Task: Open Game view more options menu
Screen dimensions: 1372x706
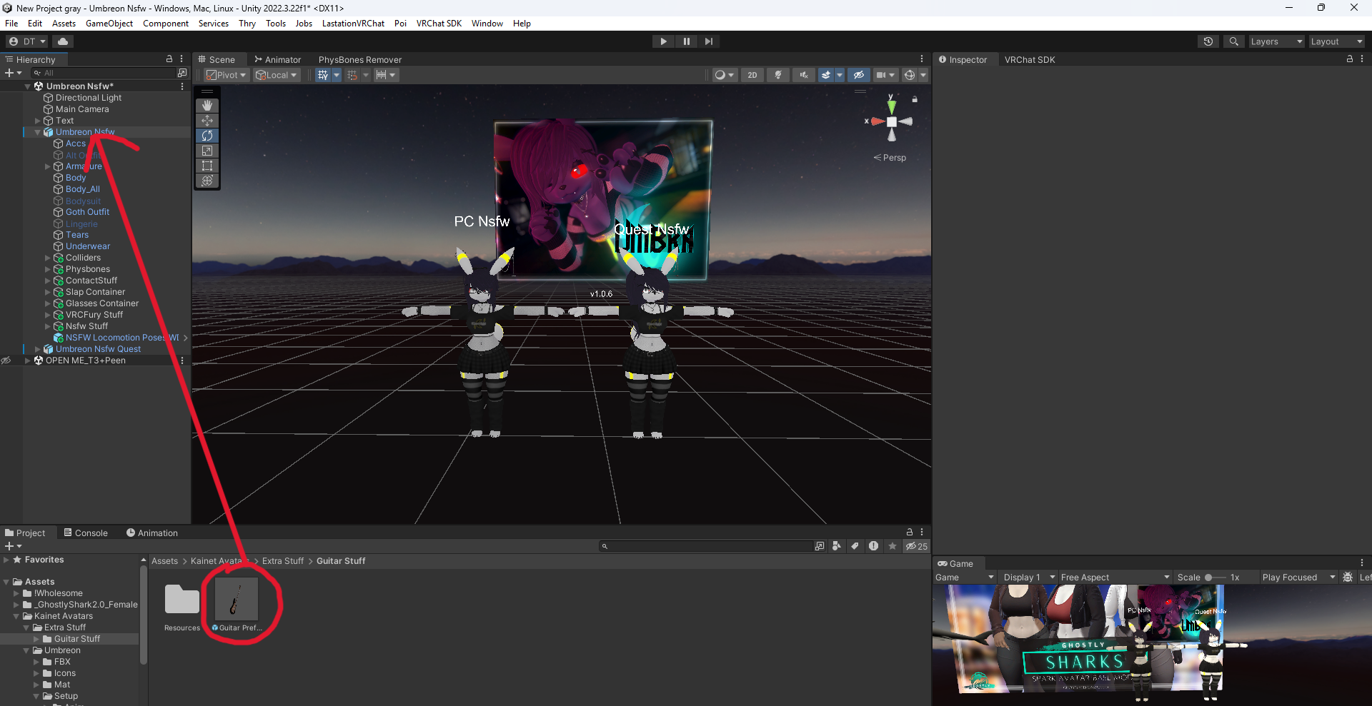Action: [1362, 563]
